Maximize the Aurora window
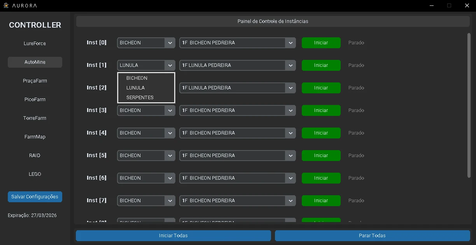Viewport: 476px width, 245px height. tap(449, 5)
